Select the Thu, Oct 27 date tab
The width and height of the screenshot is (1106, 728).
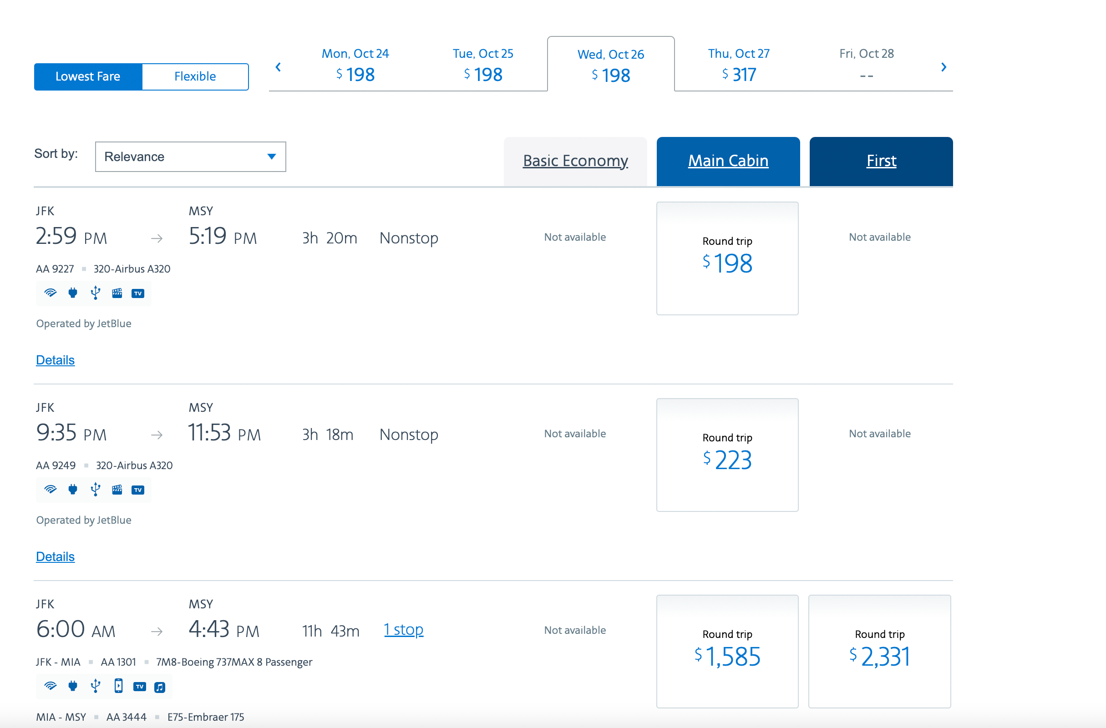pos(738,65)
